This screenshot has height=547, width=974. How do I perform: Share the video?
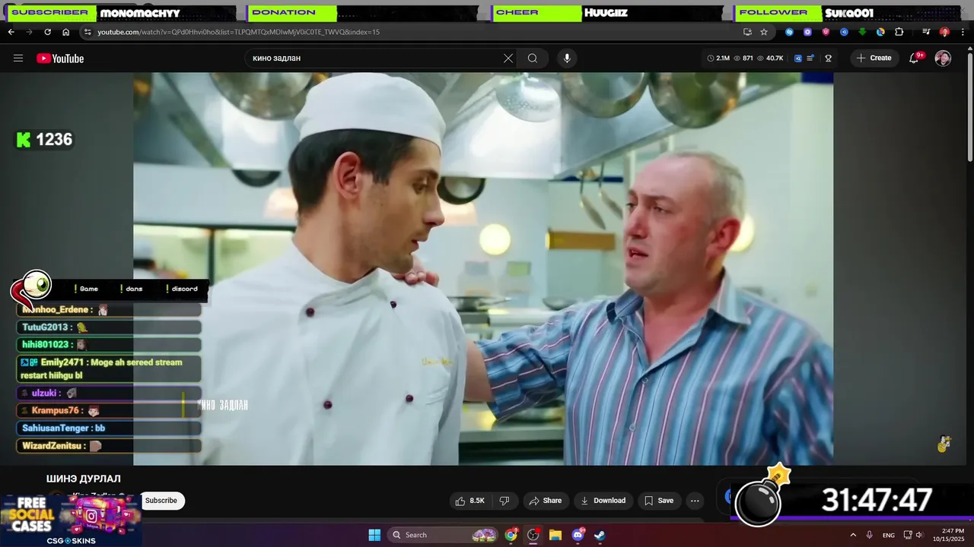pyautogui.click(x=546, y=501)
